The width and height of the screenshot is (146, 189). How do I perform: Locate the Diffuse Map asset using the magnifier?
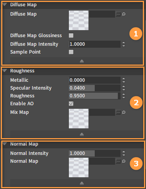click(x=124, y=14)
